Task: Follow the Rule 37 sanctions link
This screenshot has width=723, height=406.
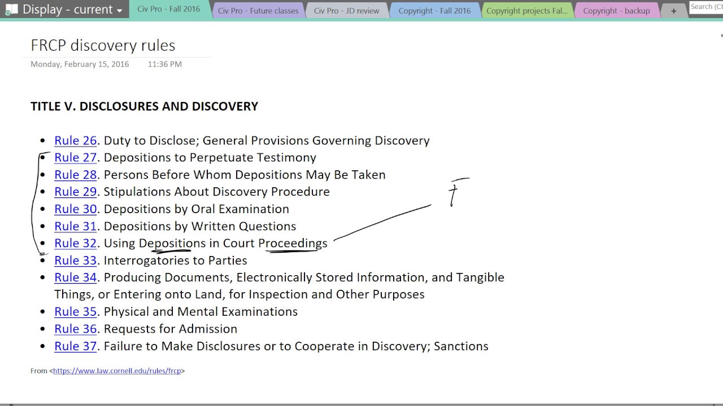Action: click(76, 346)
